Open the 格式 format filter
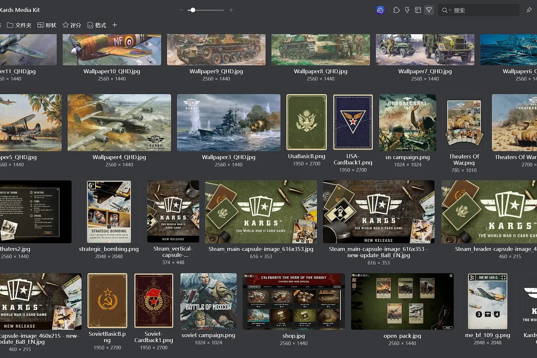This screenshot has width=537, height=358. coord(97,25)
